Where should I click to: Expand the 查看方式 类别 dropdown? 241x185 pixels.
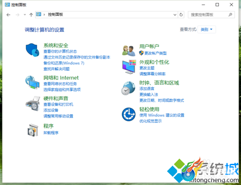click(x=207, y=29)
